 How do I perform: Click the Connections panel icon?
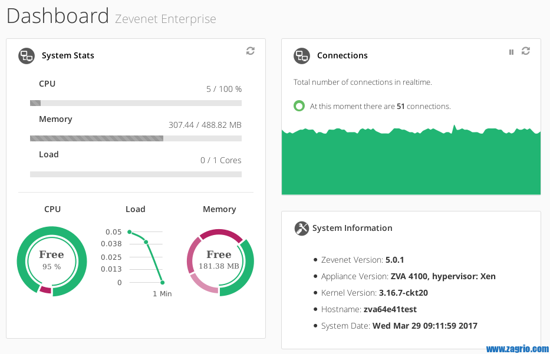coord(302,56)
